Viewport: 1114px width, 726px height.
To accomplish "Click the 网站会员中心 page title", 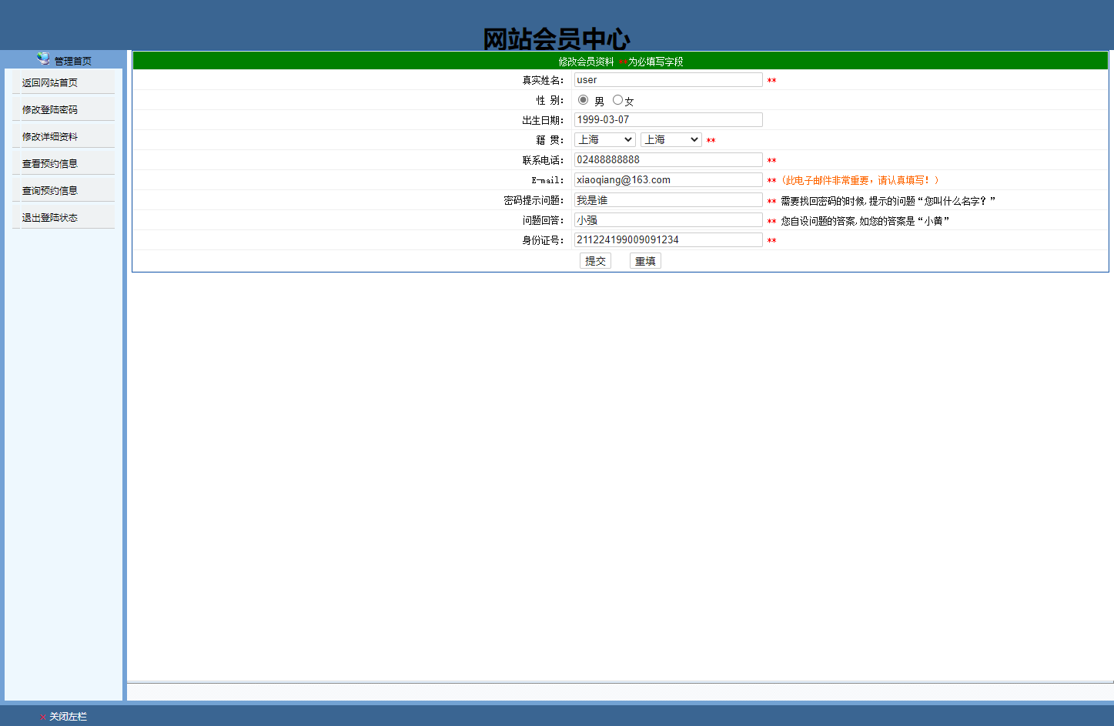I will click(x=557, y=38).
